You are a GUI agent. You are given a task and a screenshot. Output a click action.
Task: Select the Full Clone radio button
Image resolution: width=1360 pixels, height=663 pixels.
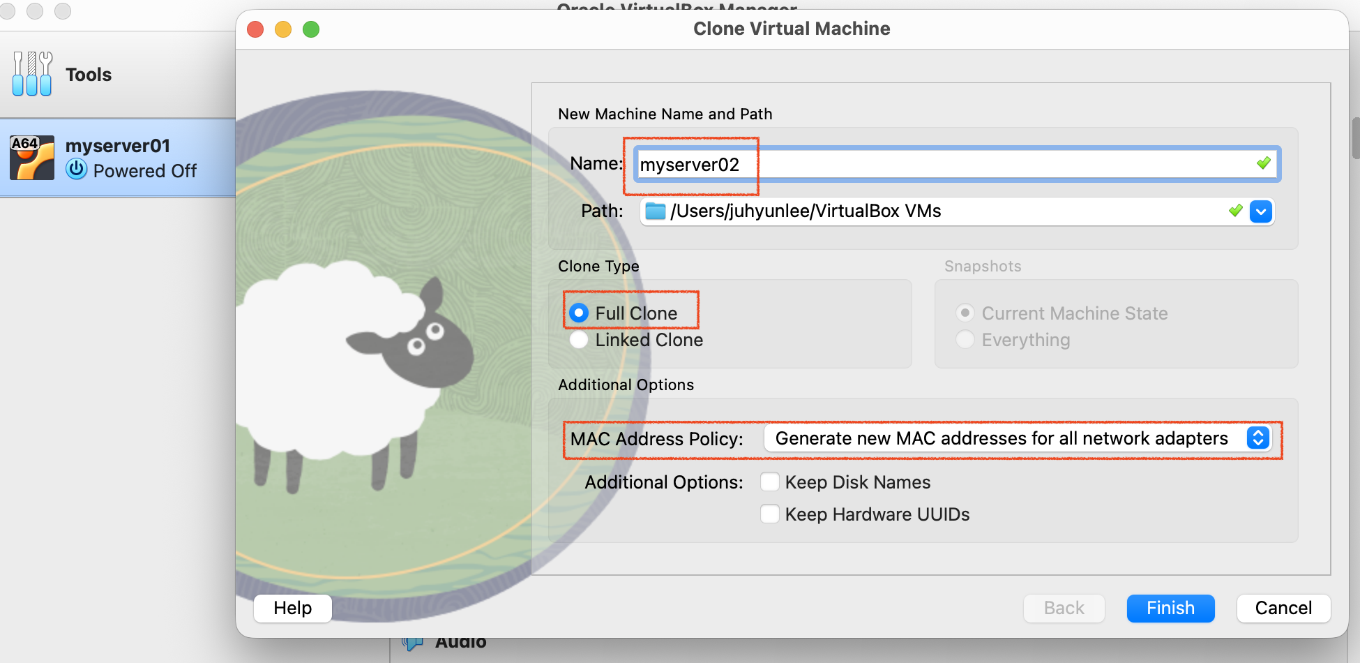coord(579,313)
